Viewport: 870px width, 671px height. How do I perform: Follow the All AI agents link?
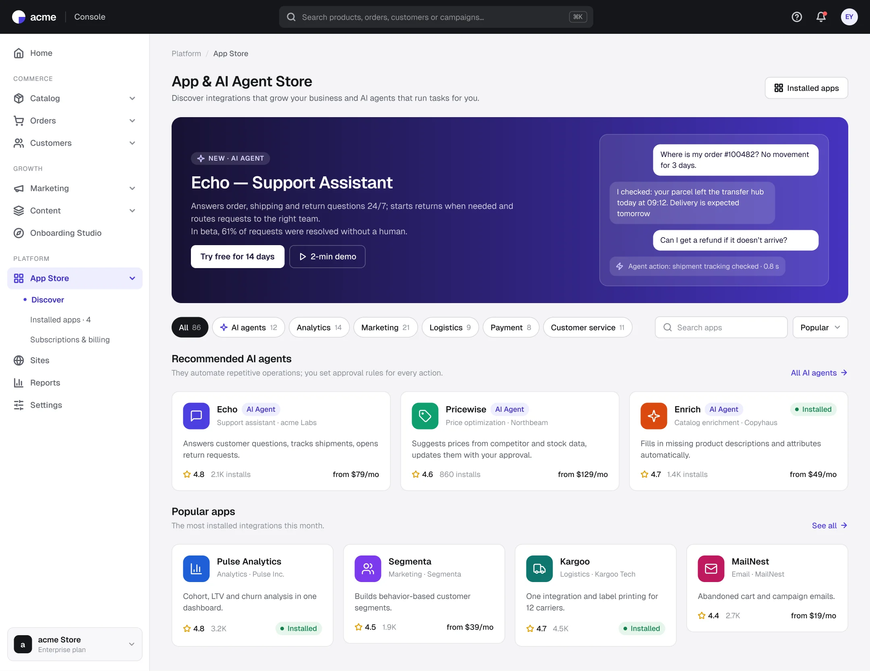point(819,373)
